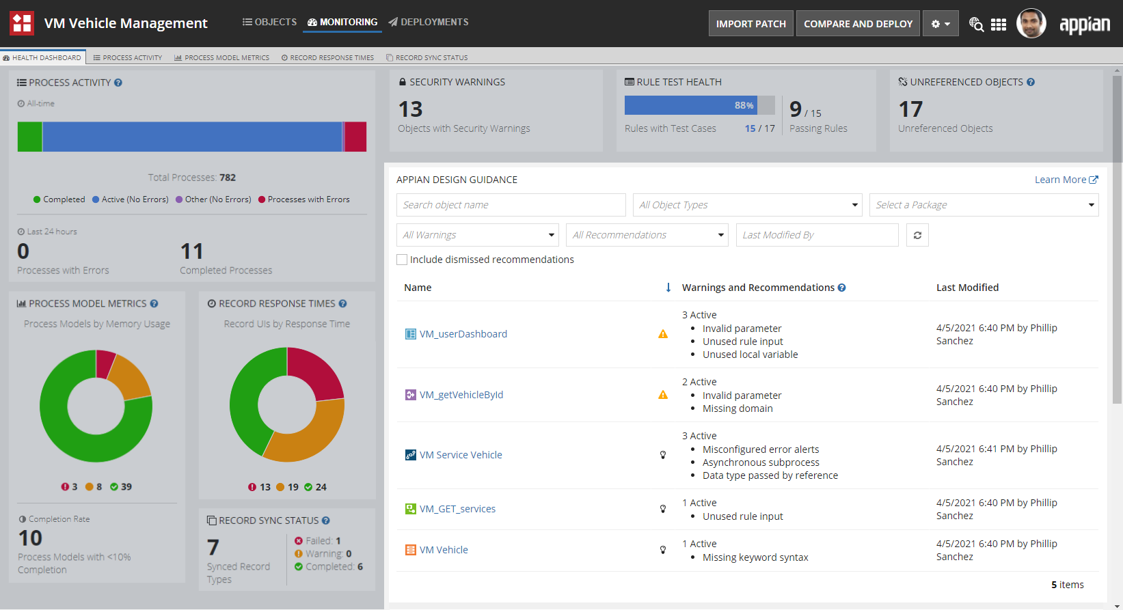This screenshot has width=1123, height=610.
Task: Open the VM_getVehicleById object link
Action: (461, 395)
